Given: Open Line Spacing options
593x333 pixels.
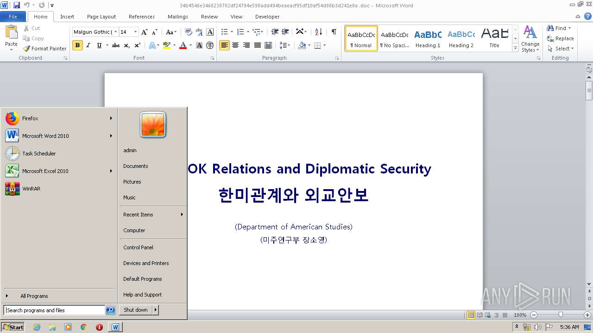Looking at the screenshot, I should pyautogui.click(x=284, y=45).
